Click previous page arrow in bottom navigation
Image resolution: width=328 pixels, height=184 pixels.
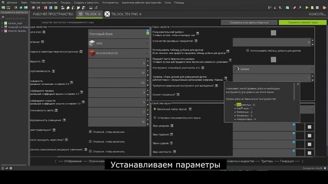point(55,161)
